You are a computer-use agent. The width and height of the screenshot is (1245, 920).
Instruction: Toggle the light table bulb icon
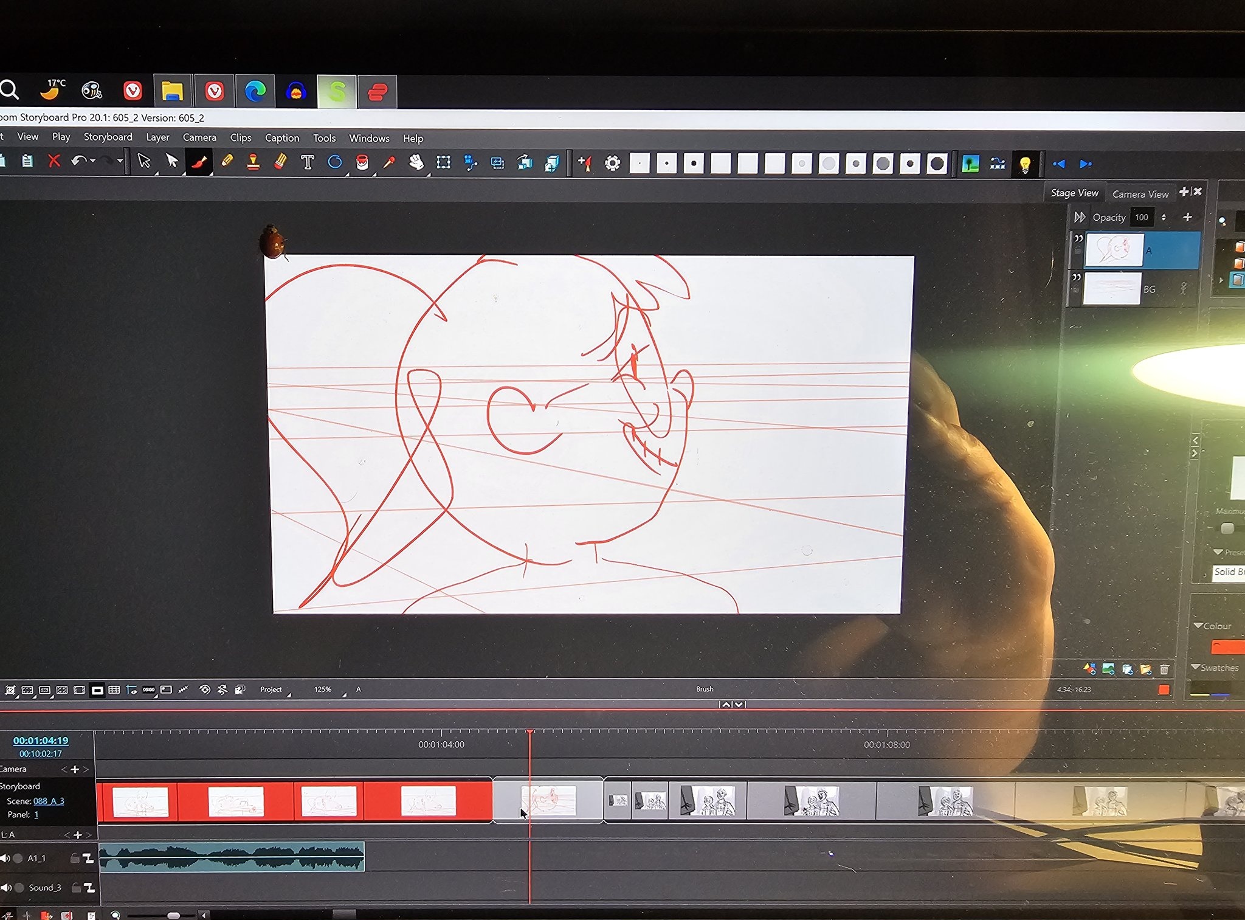point(1025,164)
